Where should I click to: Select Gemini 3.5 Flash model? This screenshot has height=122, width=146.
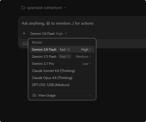tap(62, 57)
